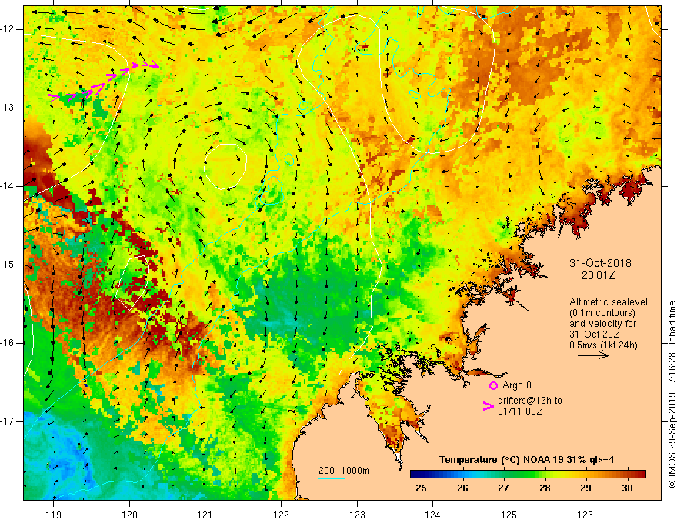Click the longitude axis label 123
The height and width of the screenshot is (523, 677).
(357, 515)
